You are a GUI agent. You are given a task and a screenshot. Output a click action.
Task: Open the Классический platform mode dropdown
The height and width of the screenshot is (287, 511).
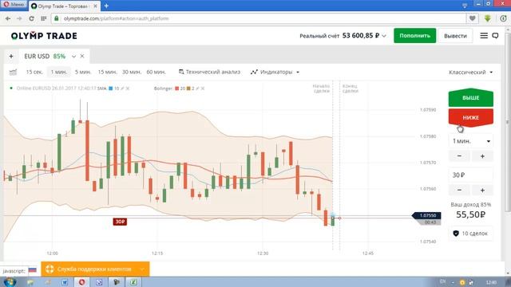(x=470, y=73)
